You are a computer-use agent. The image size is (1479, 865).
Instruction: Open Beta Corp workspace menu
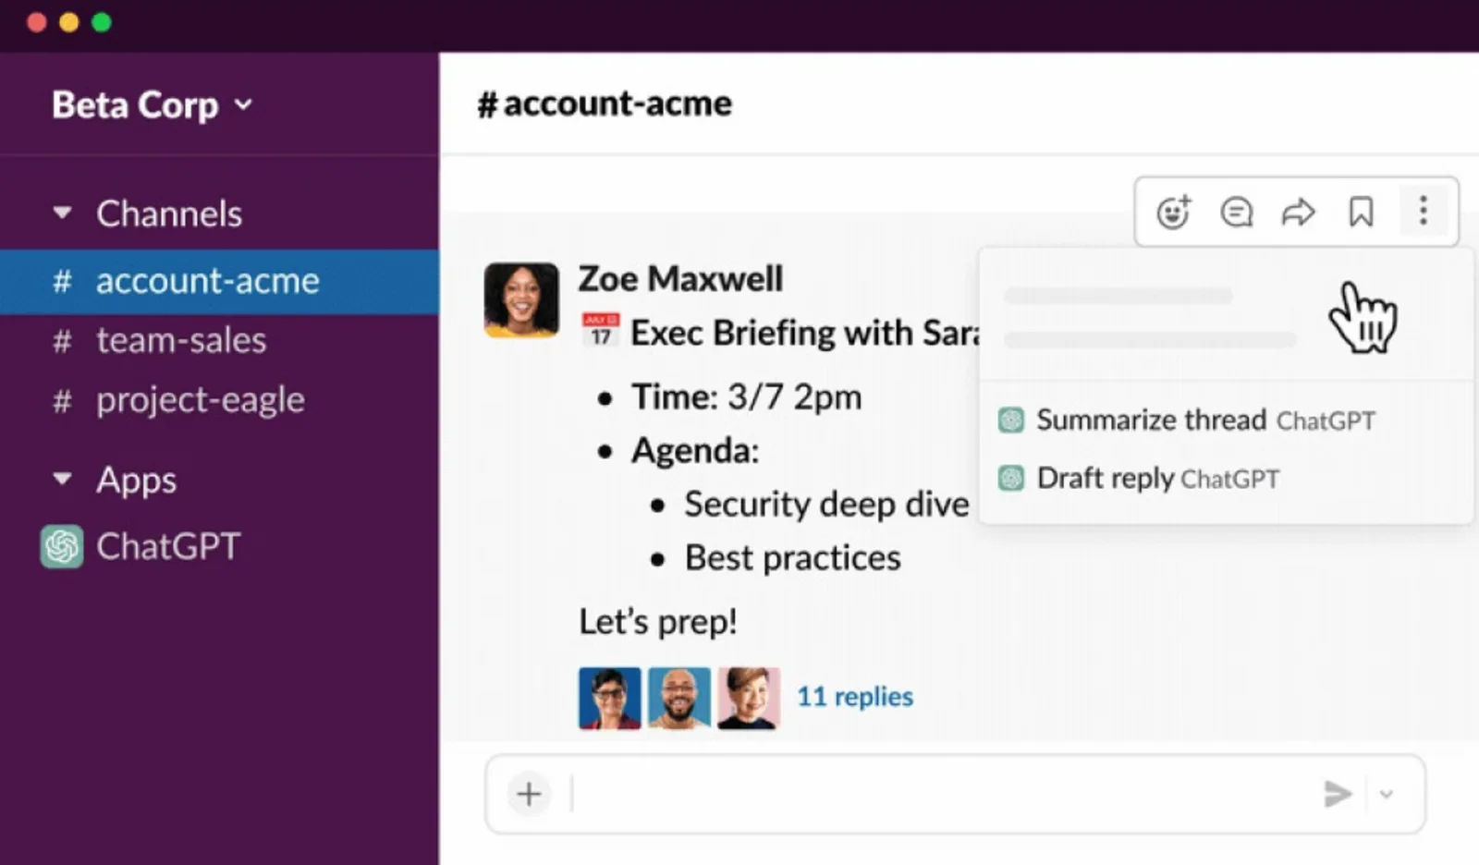click(x=152, y=104)
